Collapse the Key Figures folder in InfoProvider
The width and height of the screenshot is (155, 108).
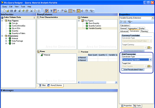click(2, 20)
